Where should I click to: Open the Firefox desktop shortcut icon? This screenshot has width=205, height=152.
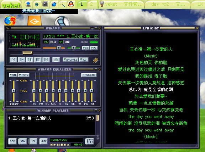tap(10, 21)
